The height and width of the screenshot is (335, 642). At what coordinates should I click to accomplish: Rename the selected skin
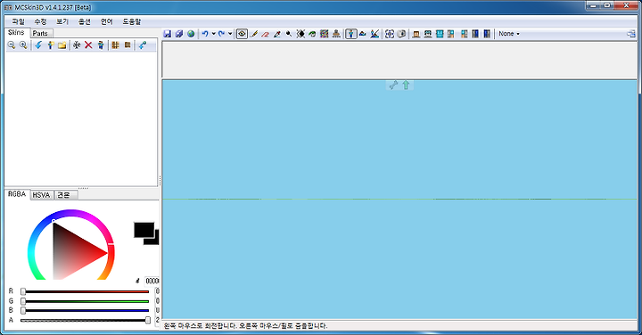coord(77,45)
